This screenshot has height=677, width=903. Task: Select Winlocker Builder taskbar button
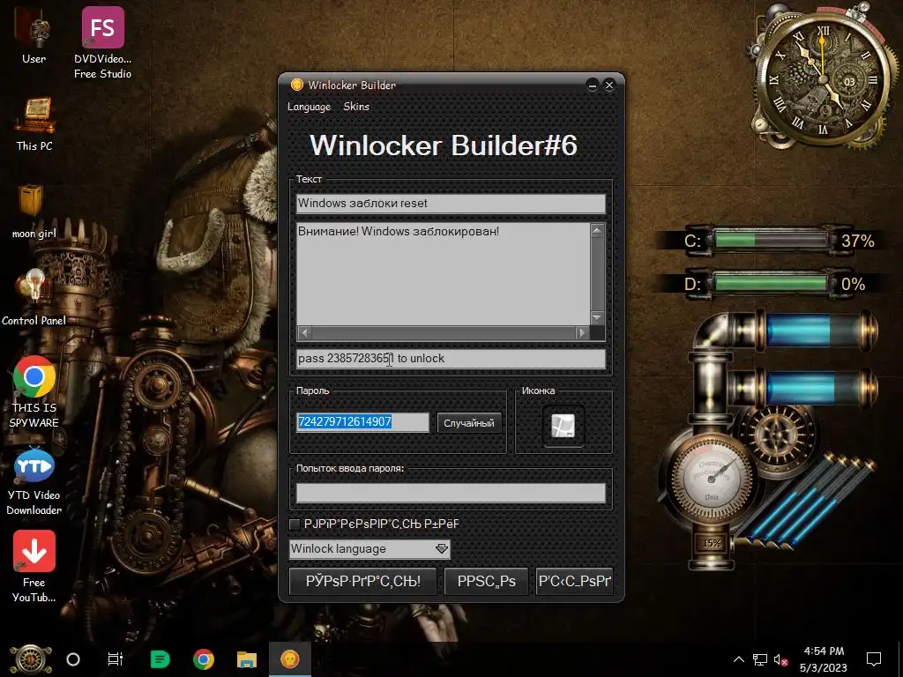[290, 659]
